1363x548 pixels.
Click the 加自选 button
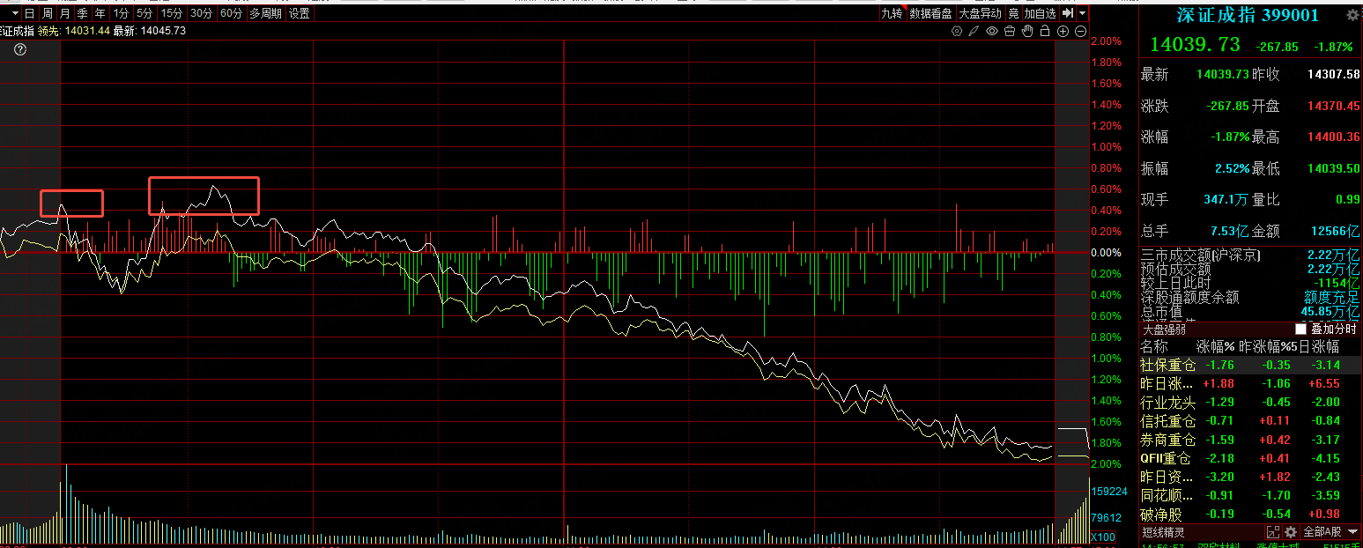point(1040,13)
